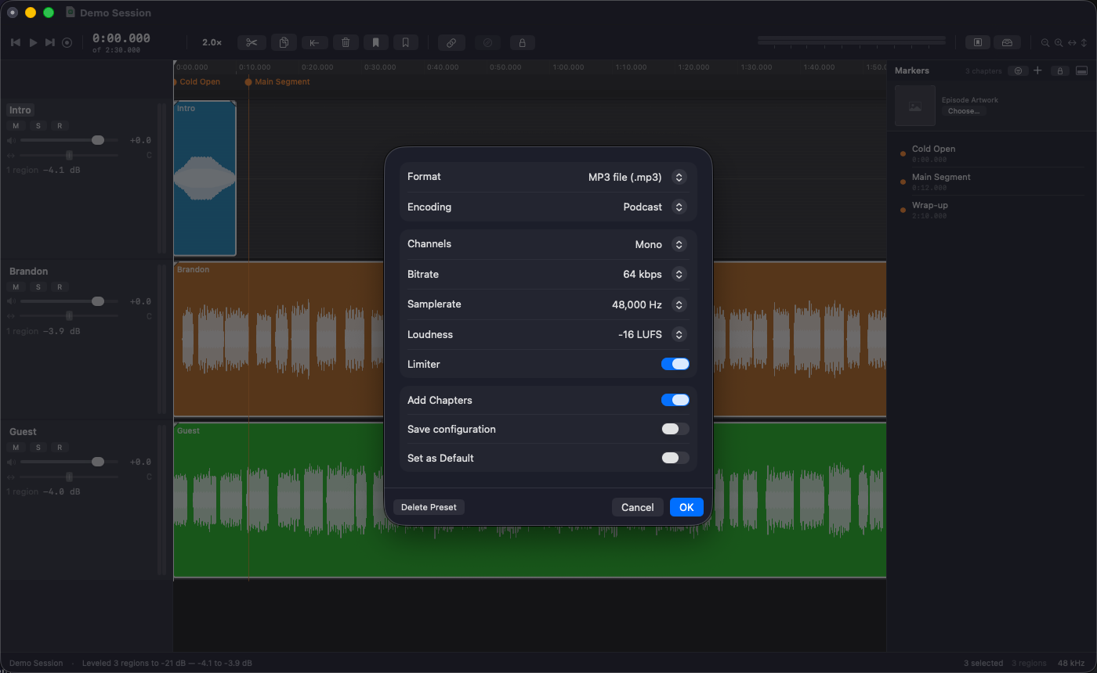Screen dimensions: 1097x673
Task: Click the paste clipboard icon
Action: click(284, 43)
